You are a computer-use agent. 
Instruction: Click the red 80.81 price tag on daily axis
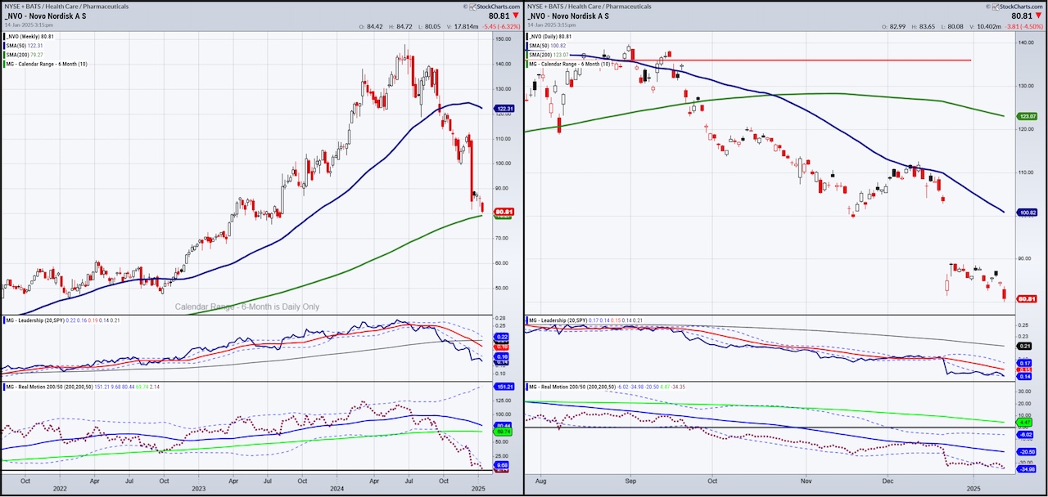point(1027,299)
